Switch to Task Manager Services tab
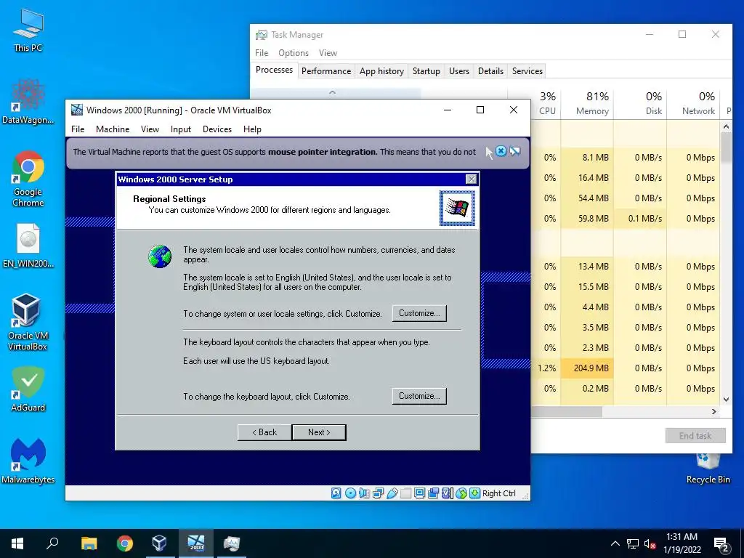Image resolution: width=744 pixels, height=558 pixels. (527, 71)
